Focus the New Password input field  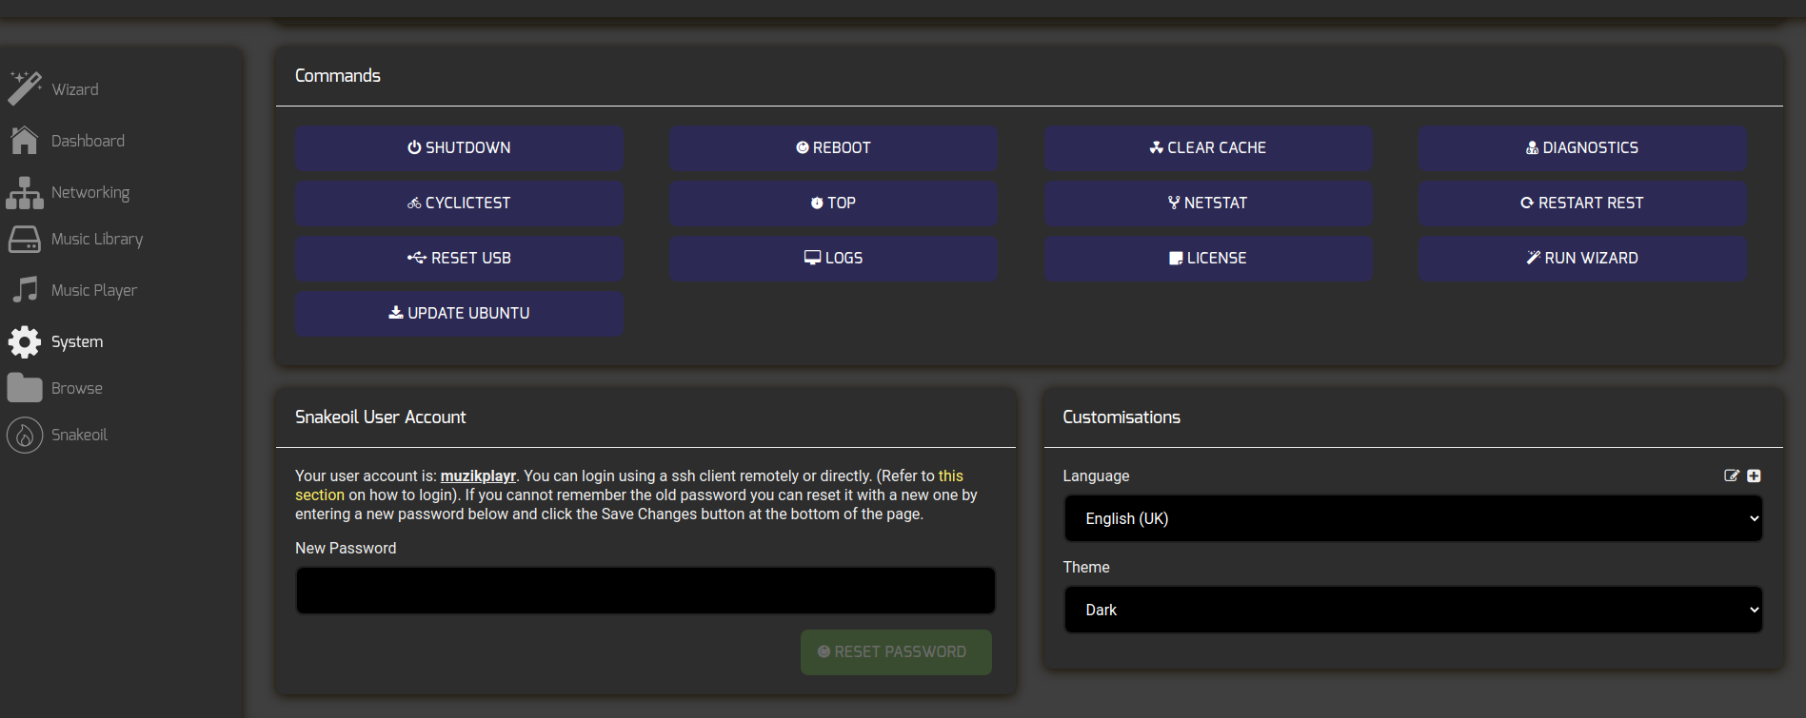(645, 591)
